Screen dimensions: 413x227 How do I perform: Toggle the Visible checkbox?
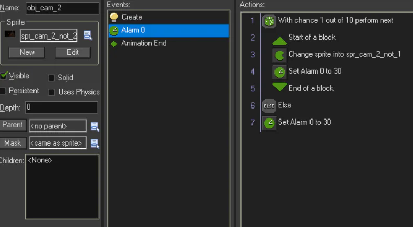4,76
